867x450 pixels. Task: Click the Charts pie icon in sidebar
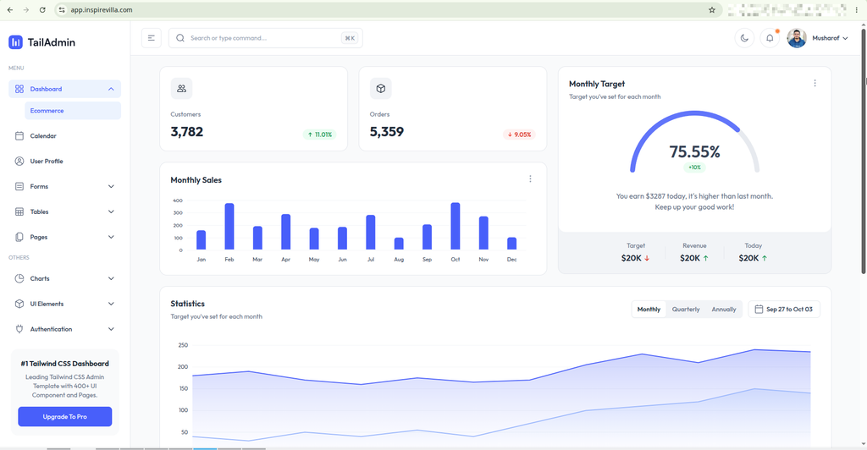point(19,278)
